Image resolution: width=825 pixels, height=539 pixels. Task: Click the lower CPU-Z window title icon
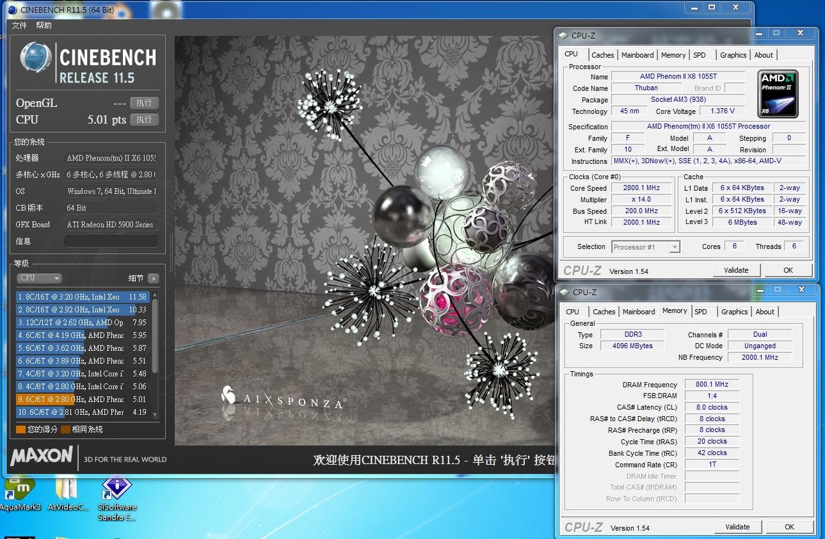point(563,293)
